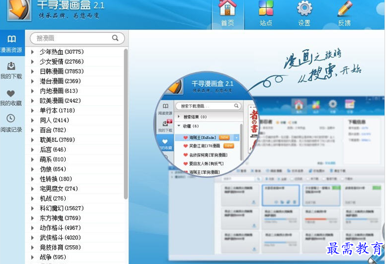Expand the 欧美漫画 category arrow
This screenshot has width=387, height=264.
coord(32,101)
